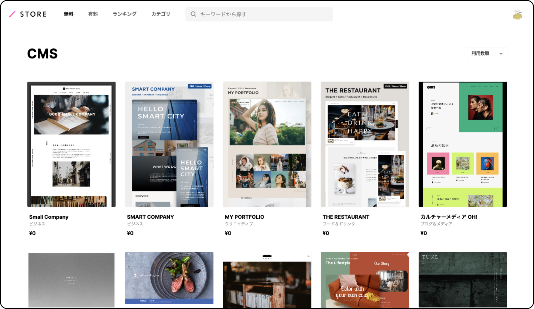
Task: Open SMART COMPANY template thumbnail
Action: 169,144
